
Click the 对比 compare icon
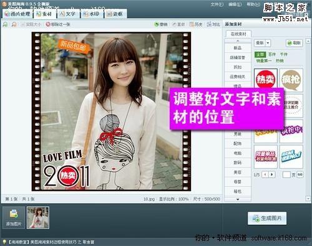click(x=209, y=24)
